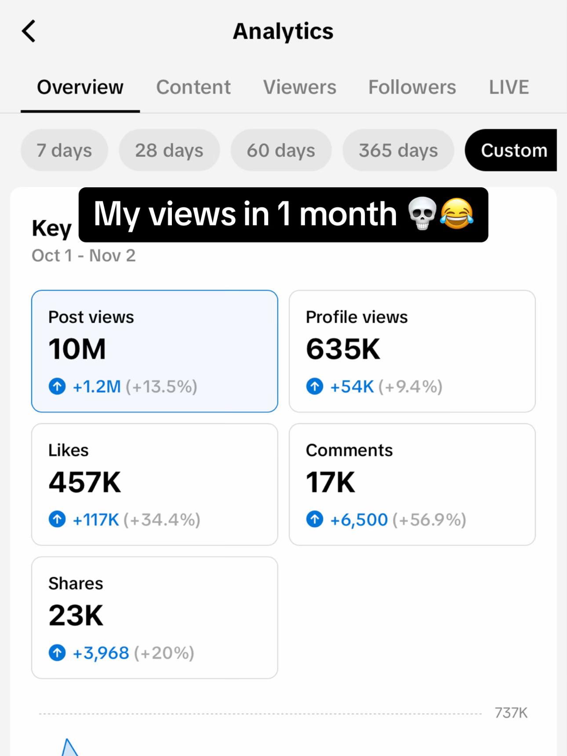Tap the back arrow icon

[29, 31]
